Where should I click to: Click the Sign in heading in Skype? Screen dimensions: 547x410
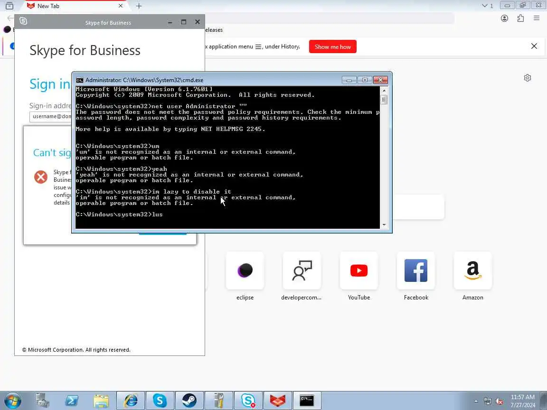tap(50, 84)
